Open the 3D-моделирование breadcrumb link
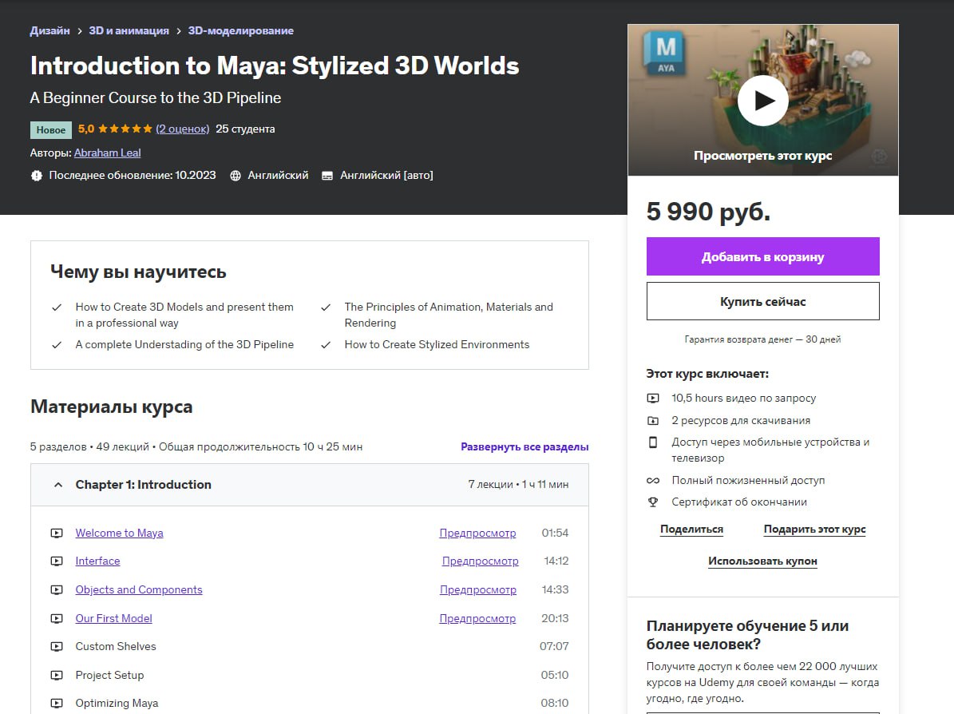 click(240, 30)
